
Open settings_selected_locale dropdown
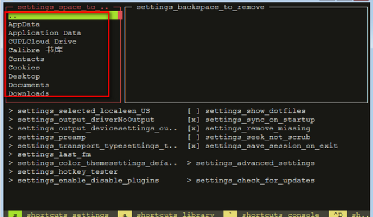[79, 111]
